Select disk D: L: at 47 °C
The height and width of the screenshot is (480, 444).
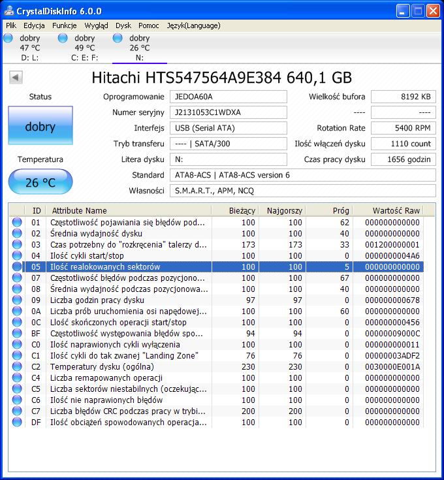click(29, 48)
